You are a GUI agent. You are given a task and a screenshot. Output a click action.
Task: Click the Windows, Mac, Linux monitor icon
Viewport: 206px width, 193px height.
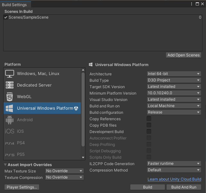click(10, 74)
